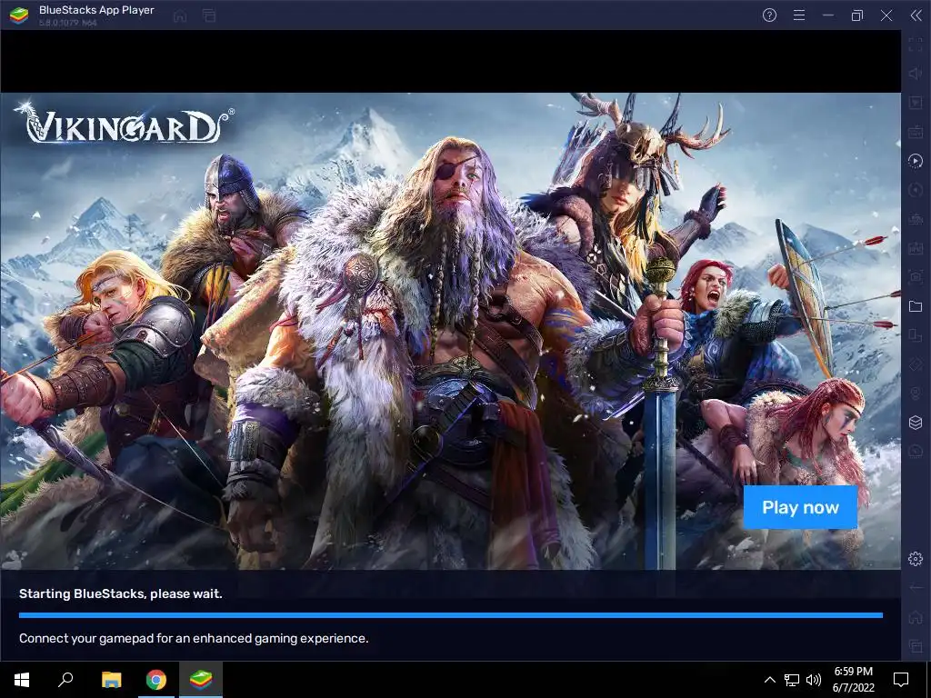Image resolution: width=931 pixels, height=698 pixels.
Task: Click the stacked-windows icon in title bar
Action: [x=209, y=16]
